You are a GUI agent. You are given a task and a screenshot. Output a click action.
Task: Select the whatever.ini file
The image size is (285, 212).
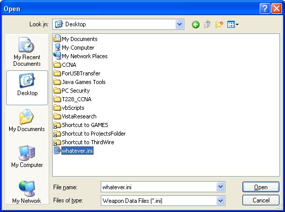73,151
